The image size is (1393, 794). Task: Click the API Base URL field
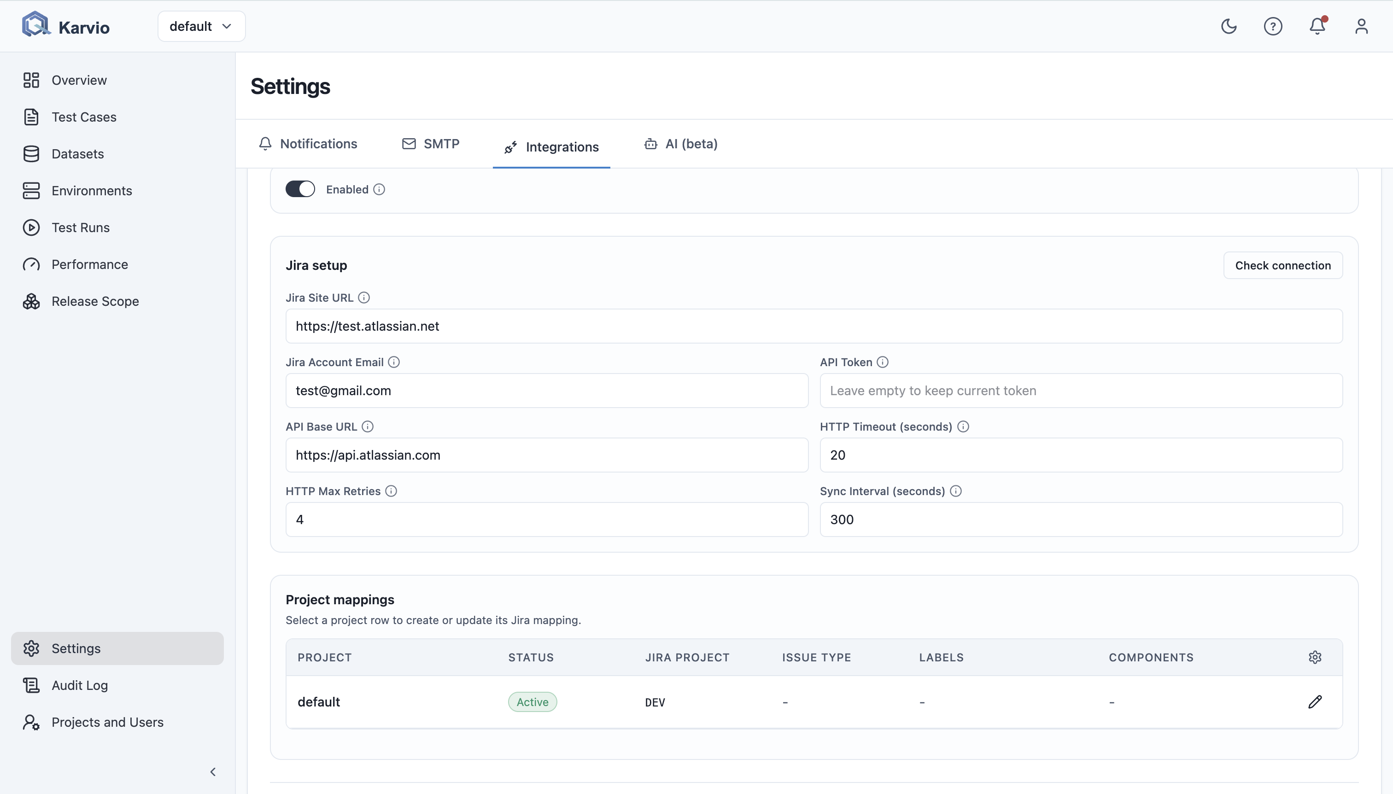pyautogui.click(x=547, y=455)
